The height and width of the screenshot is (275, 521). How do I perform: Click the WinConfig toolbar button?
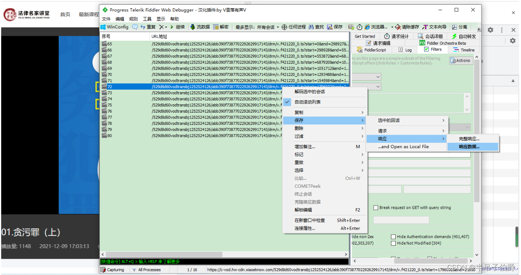click(115, 27)
